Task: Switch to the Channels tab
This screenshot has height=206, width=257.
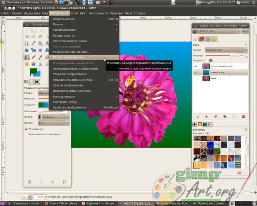Action: click(202, 39)
